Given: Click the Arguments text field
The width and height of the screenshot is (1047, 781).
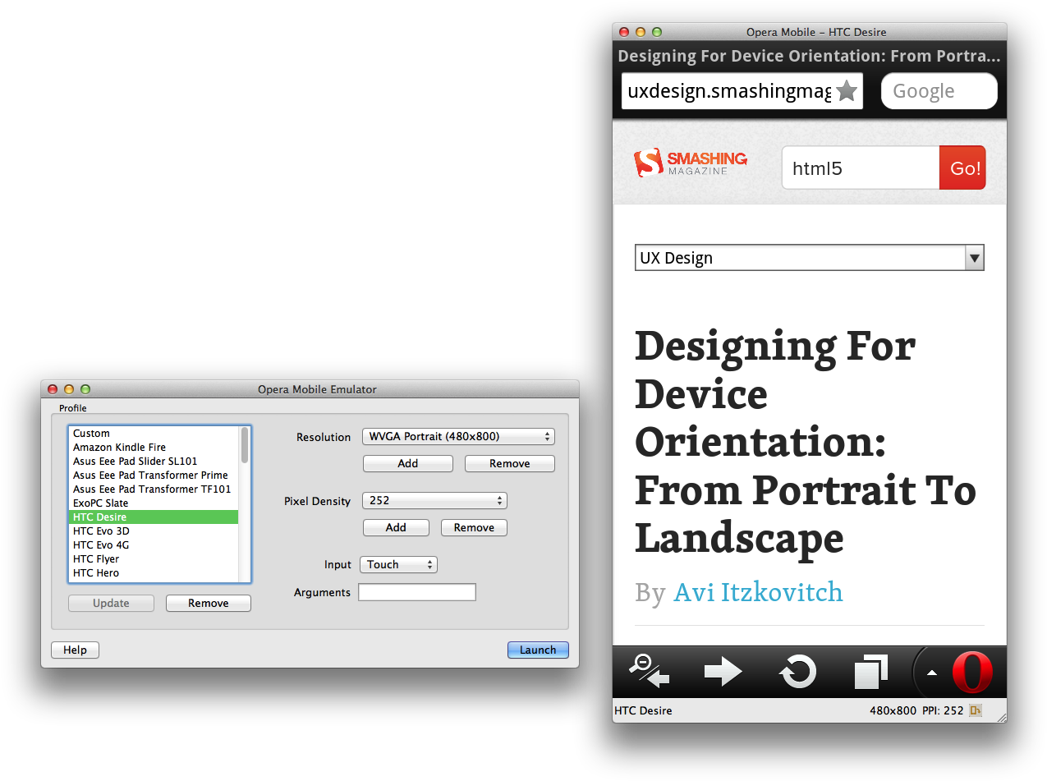Looking at the screenshot, I should click(417, 592).
